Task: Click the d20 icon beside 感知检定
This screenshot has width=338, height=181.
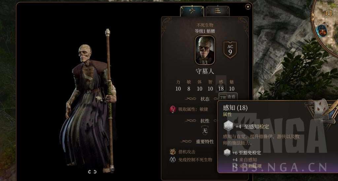Action: 228,126
